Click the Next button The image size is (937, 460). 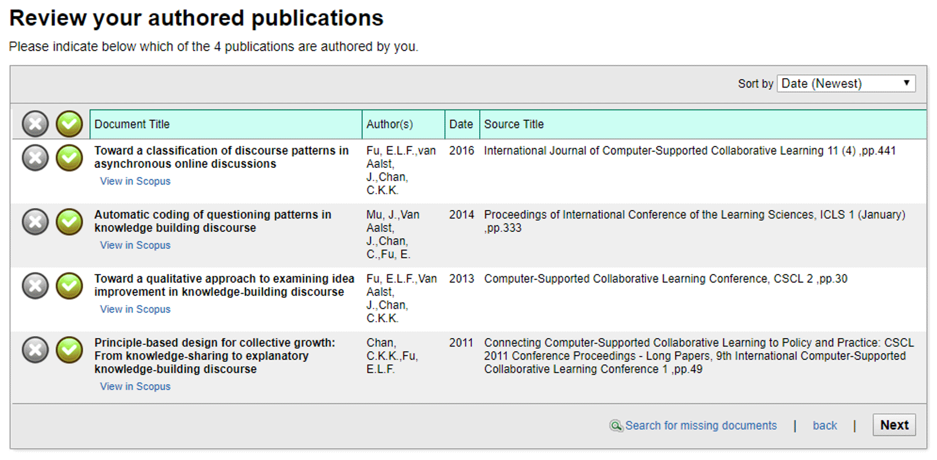click(x=894, y=425)
